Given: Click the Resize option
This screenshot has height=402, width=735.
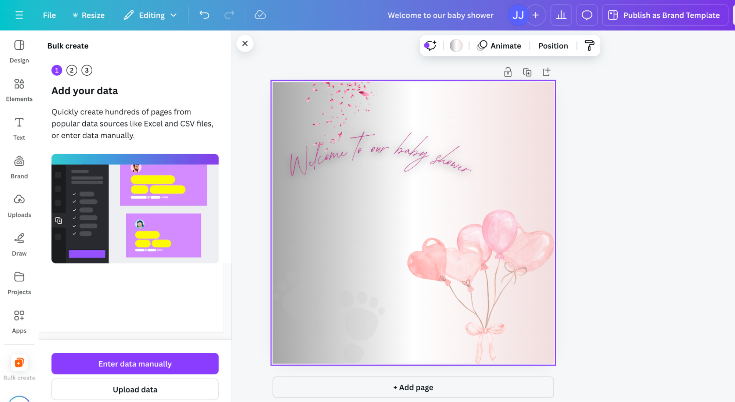Looking at the screenshot, I should point(89,15).
